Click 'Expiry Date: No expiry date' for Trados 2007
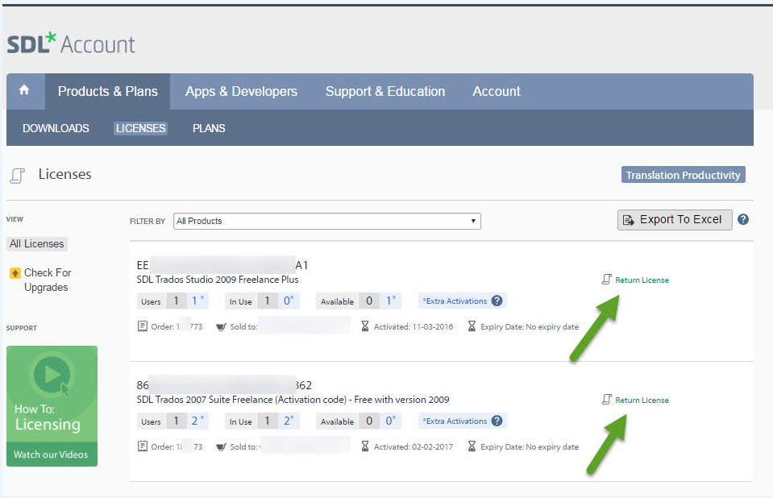This screenshot has width=773, height=498. tap(530, 447)
